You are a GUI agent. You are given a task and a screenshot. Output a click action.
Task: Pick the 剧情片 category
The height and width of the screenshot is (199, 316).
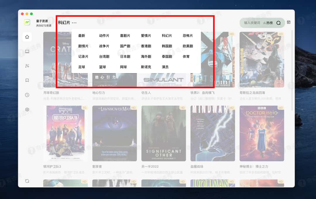click(83, 46)
